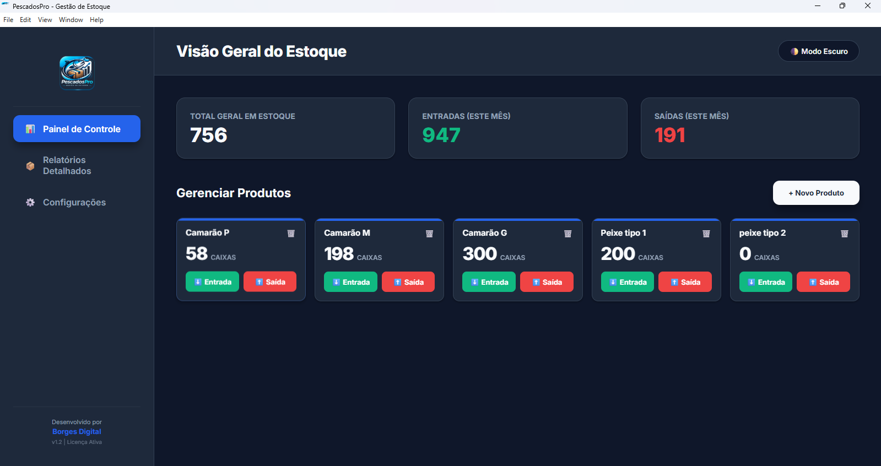Click trash icon on Peixe tipo 1 card
This screenshot has width=881, height=466.
pos(706,234)
